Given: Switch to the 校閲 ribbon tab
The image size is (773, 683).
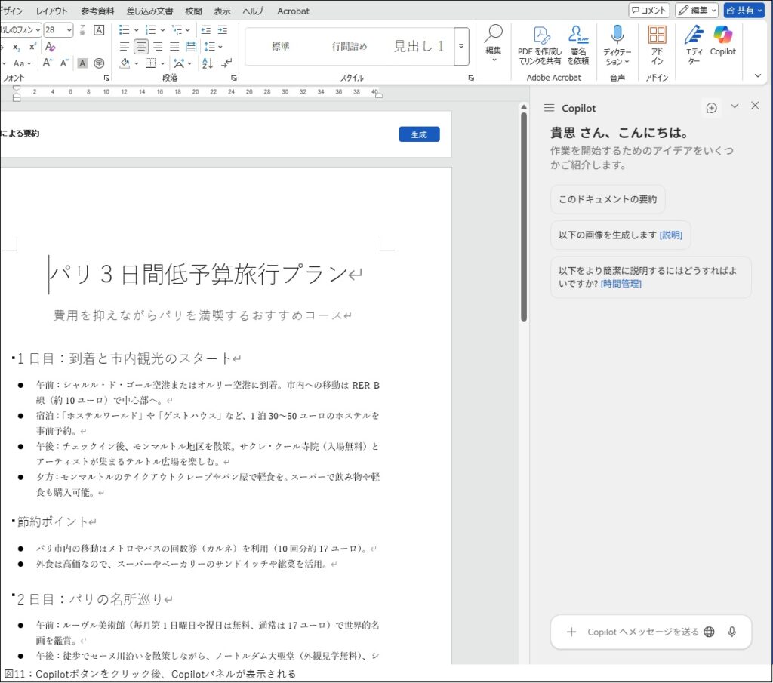Looking at the screenshot, I should tap(192, 11).
